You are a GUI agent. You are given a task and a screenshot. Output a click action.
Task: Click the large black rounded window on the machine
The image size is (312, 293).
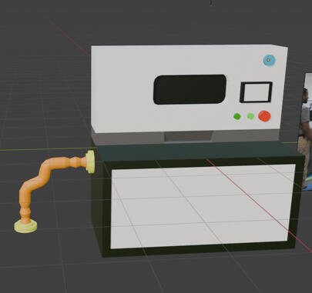coord(190,89)
